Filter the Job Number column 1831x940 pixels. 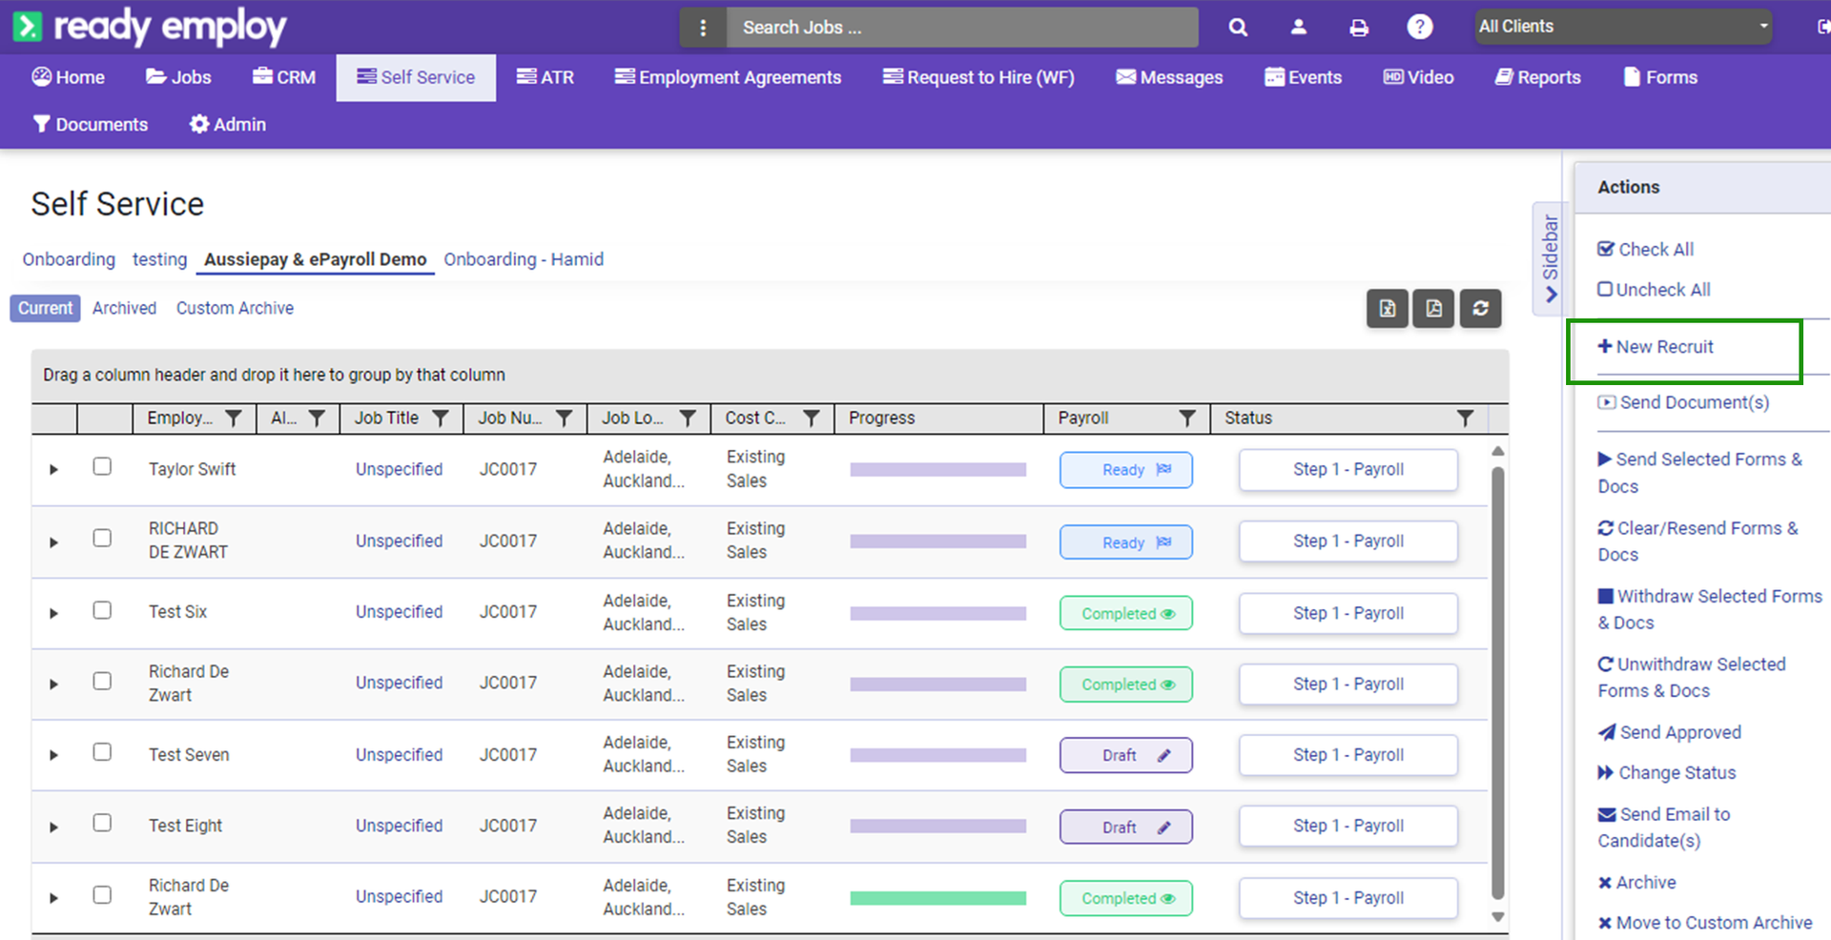(x=565, y=419)
